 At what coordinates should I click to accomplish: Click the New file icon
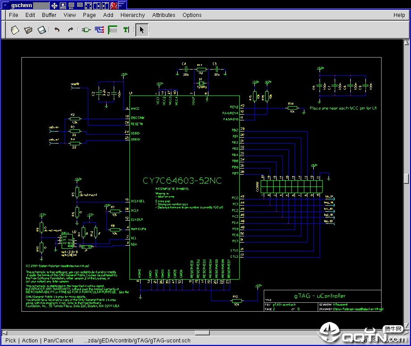coord(15,30)
